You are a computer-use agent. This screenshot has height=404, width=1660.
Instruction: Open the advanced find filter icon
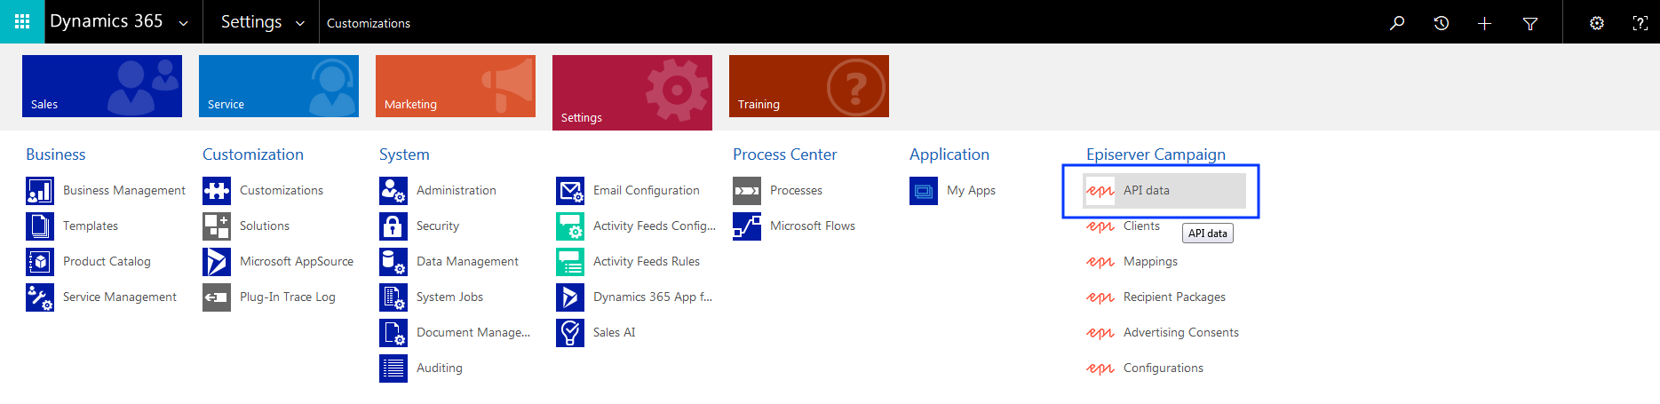(x=1529, y=23)
